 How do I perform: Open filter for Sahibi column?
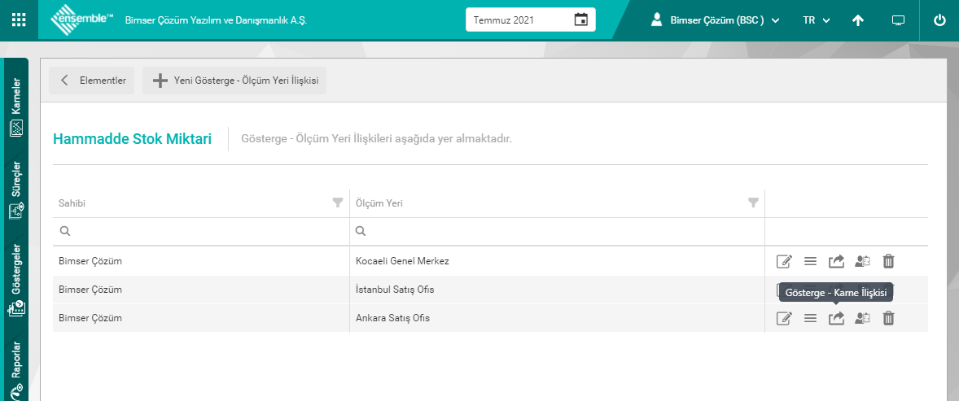click(x=338, y=203)
